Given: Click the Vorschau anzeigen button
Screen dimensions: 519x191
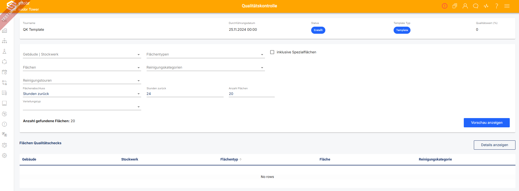Looking at the screenshot, I should 487,123.
